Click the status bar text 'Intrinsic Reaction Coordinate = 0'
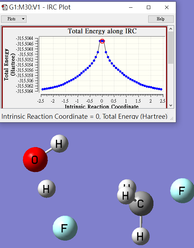The image size is (194, 248). pyautogui.click(x=51, y=117)
